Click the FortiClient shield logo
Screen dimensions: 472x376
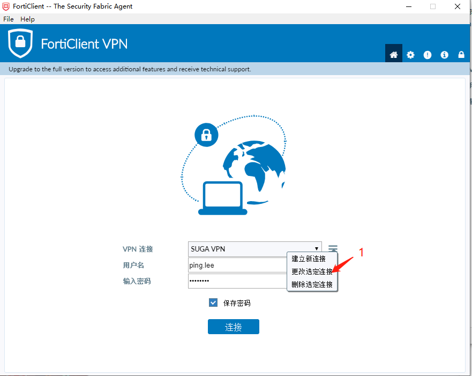point(20,43)
